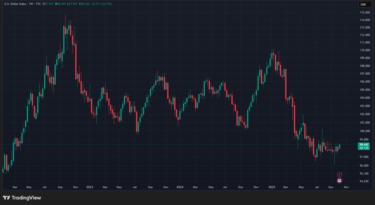
Task: Click the 100.000 price scale label
Action: click(365, 131)
